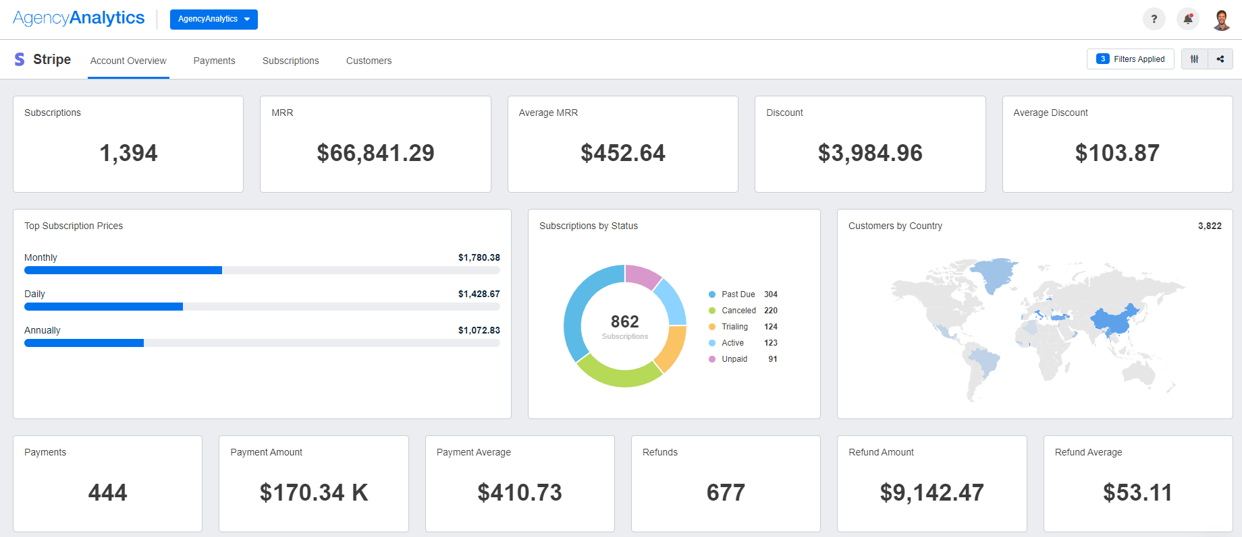Open the notifications bell icon
The image size is (1242, 537).
(x=1187, y=19)
